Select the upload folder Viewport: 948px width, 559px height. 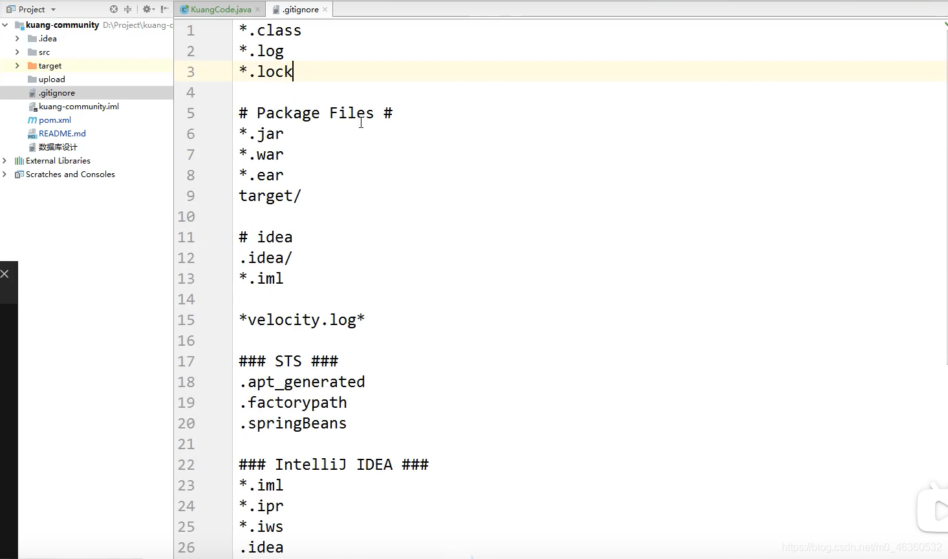(x=52, y=79)
